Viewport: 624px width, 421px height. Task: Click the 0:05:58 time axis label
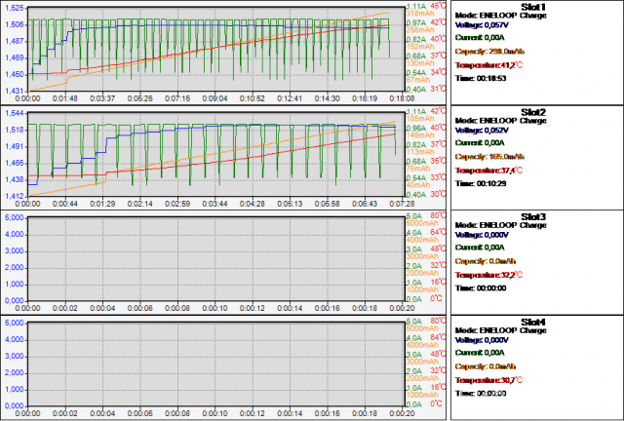pos(328,204)
